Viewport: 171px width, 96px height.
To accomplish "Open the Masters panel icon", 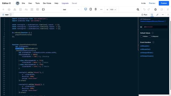I will coord(15,10).
